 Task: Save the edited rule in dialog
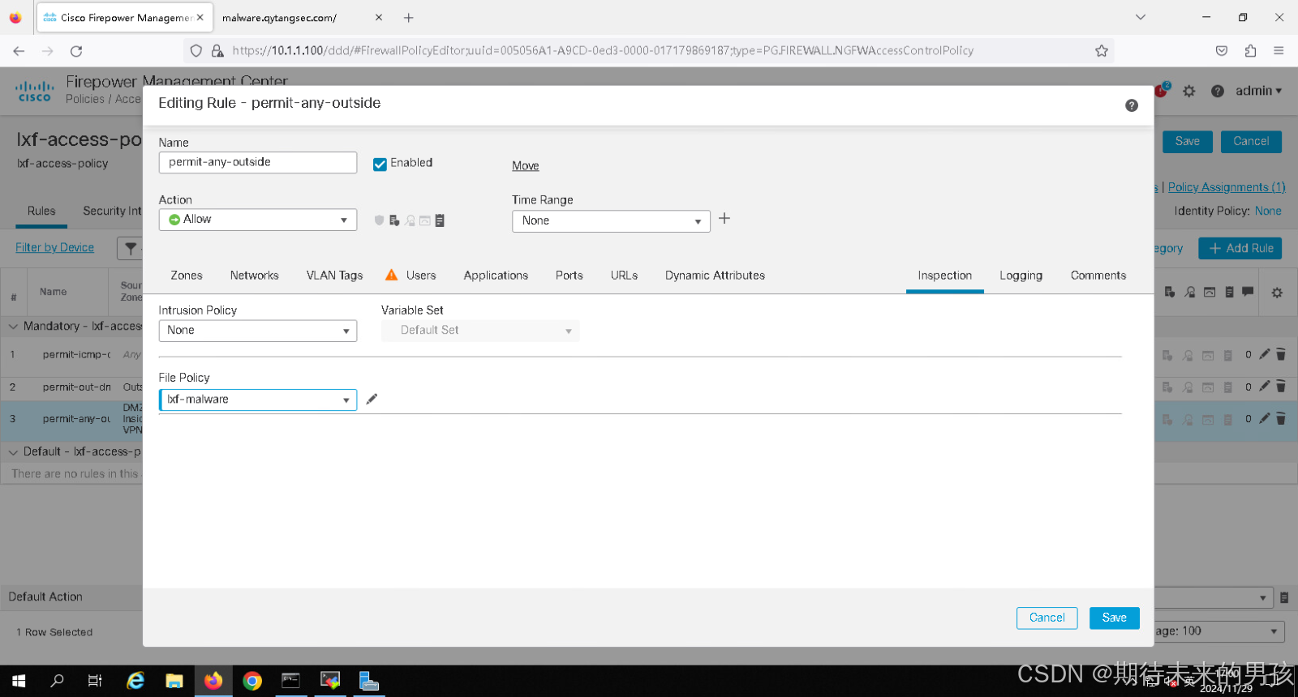[1115, 618]
